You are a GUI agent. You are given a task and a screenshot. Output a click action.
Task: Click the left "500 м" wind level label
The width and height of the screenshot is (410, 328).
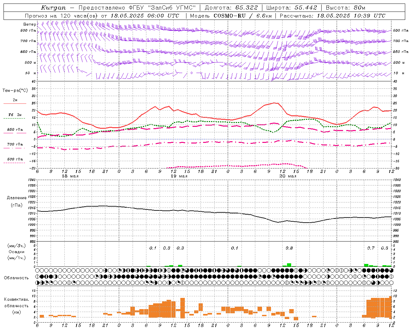30,62
